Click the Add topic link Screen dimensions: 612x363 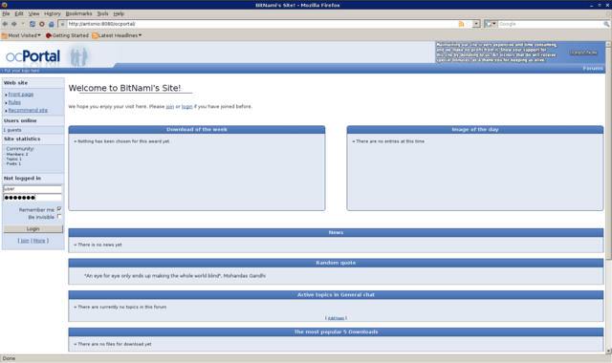click(336, 318)
